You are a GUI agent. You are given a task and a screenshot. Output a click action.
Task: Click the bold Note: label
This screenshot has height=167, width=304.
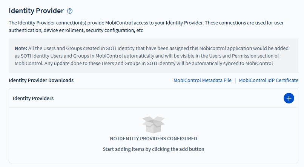point(21,49)
